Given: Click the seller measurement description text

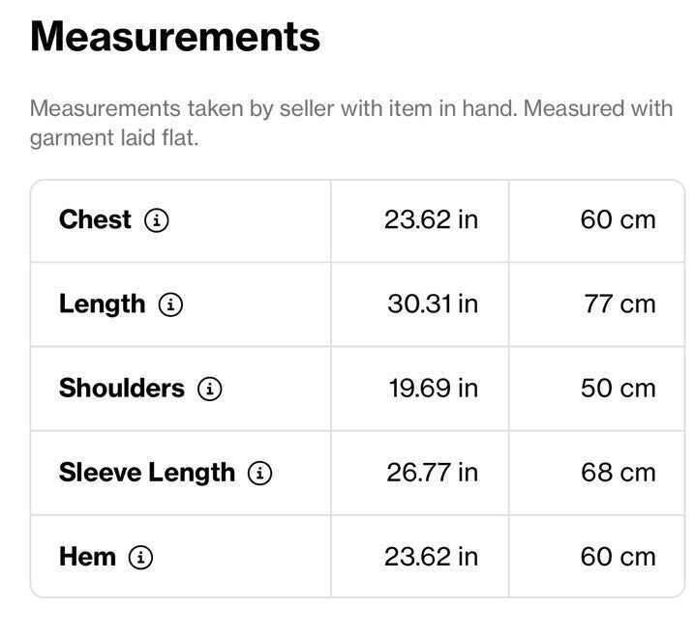Looking at the screenshot, I should coord(351,123).
